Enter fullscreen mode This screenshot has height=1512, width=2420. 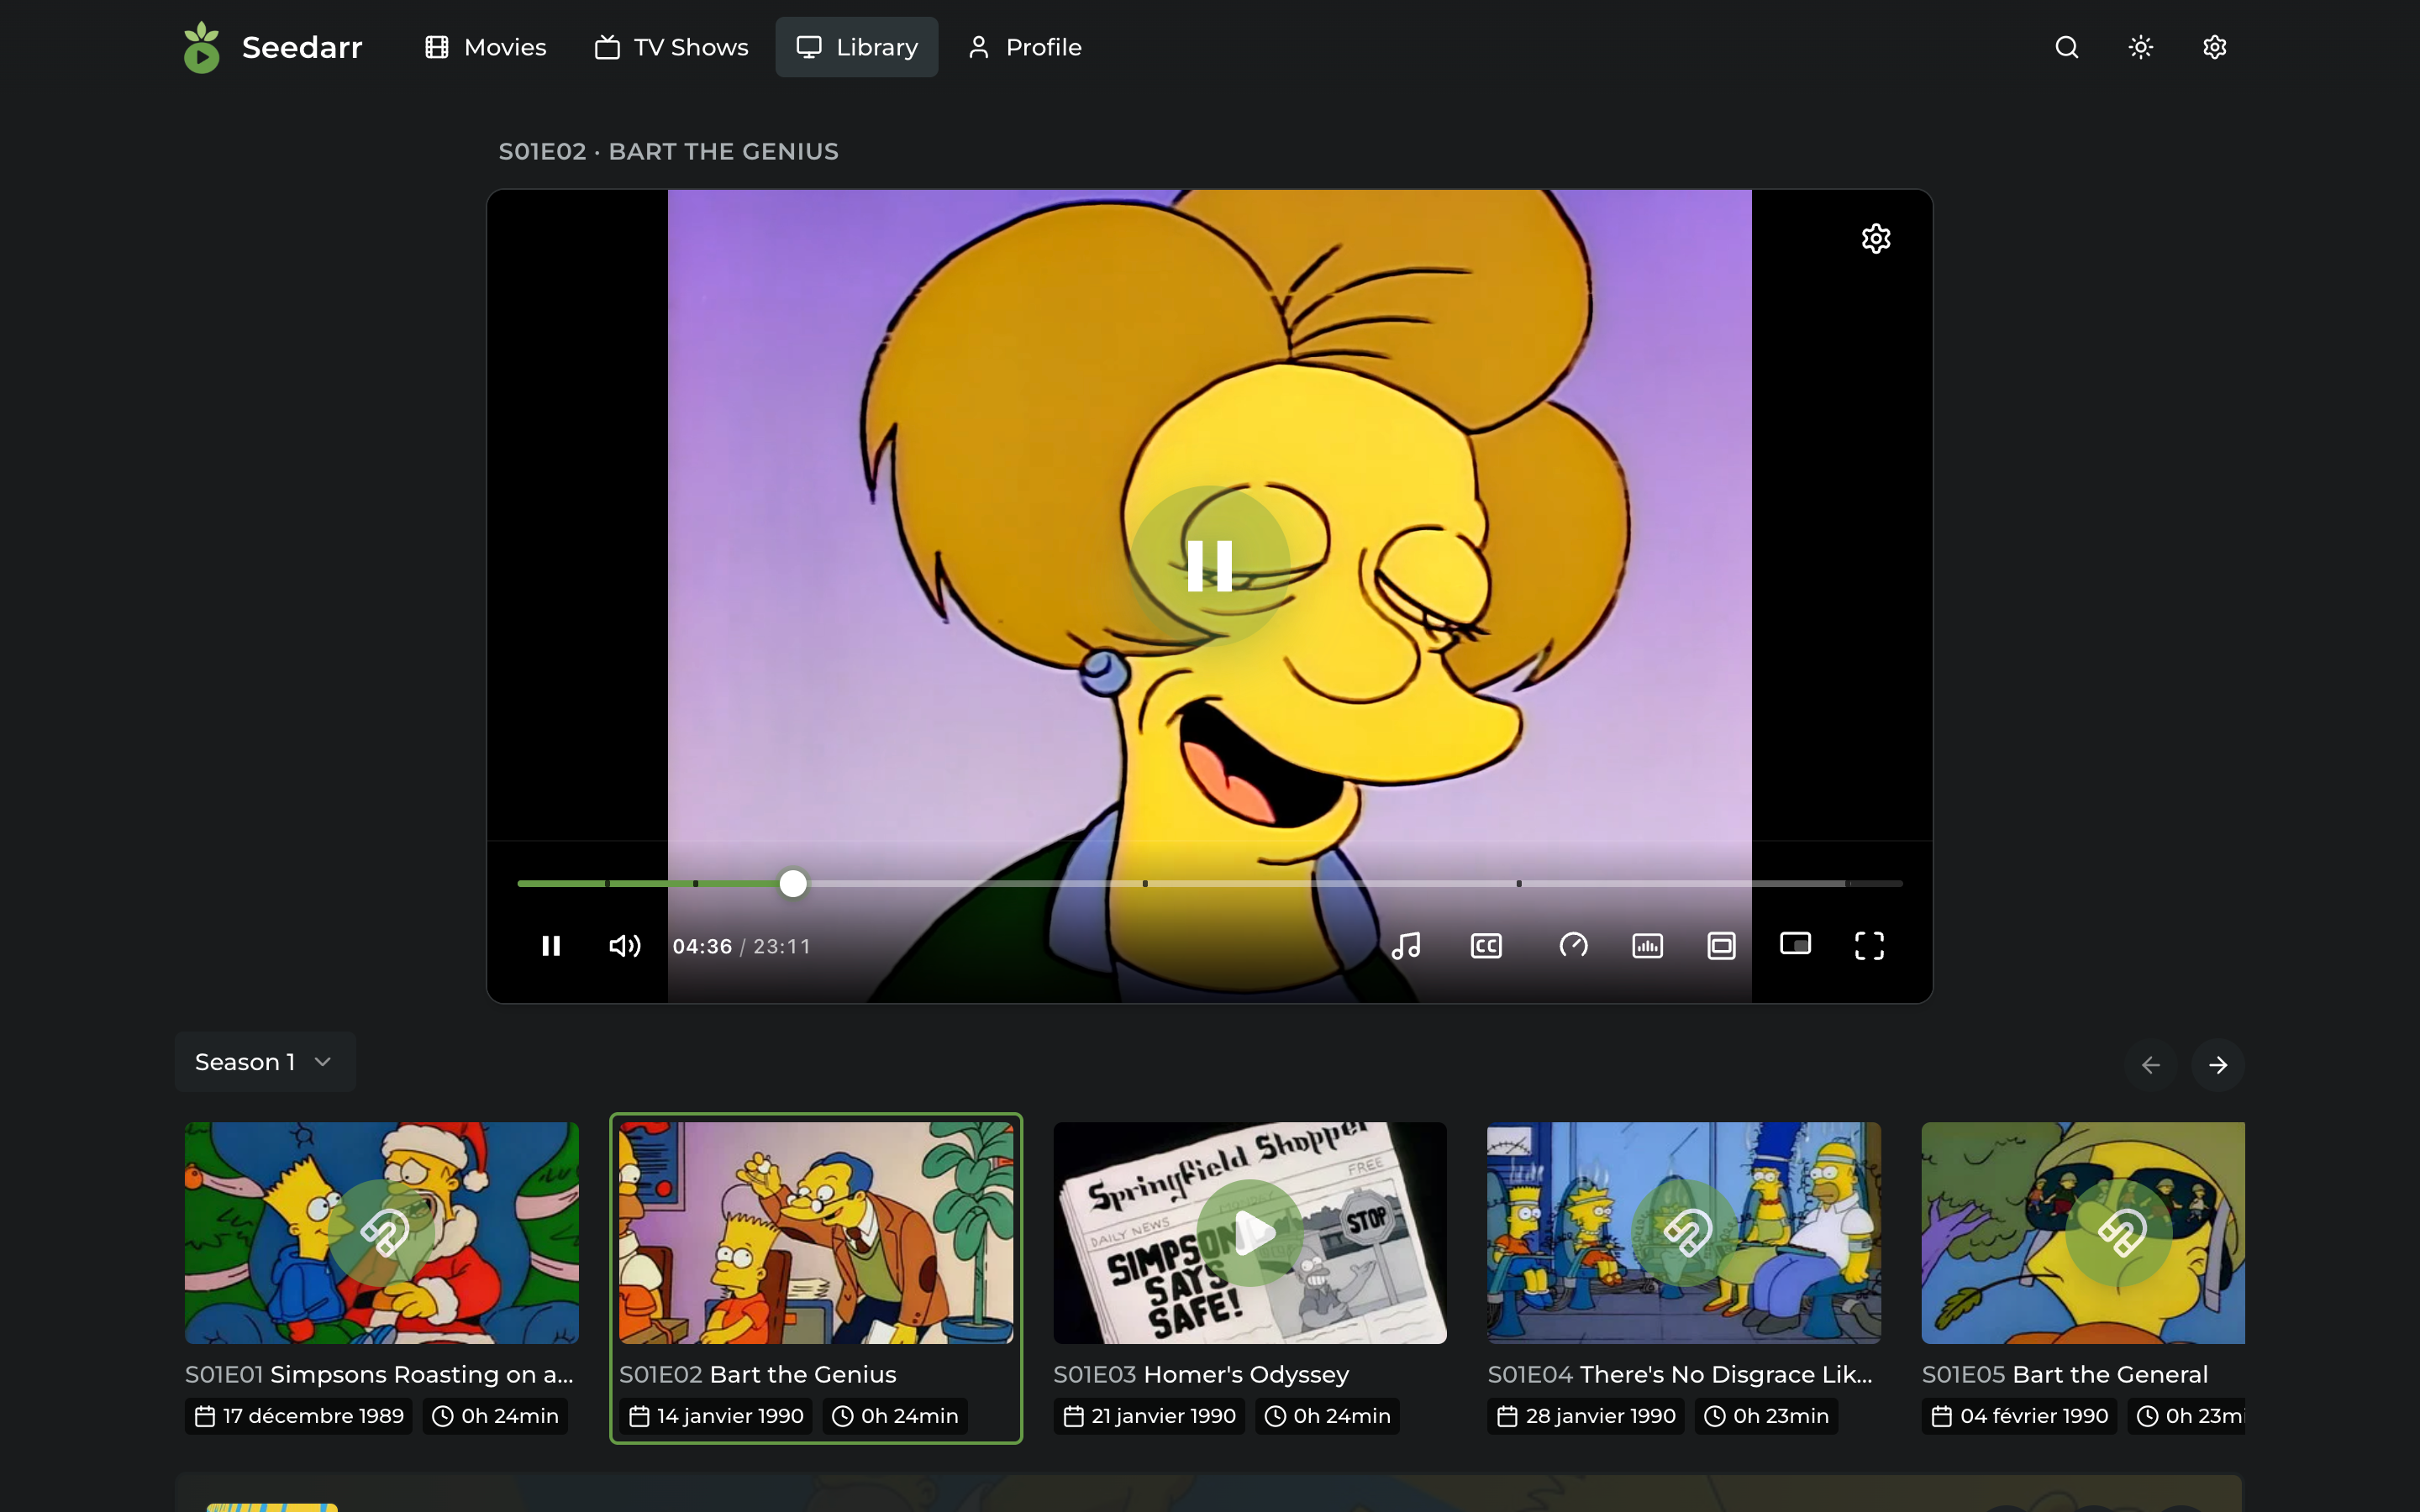1870,946
